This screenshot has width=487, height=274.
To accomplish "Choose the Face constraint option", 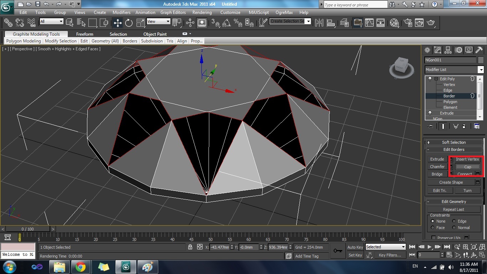I will (x=433, y=228).
